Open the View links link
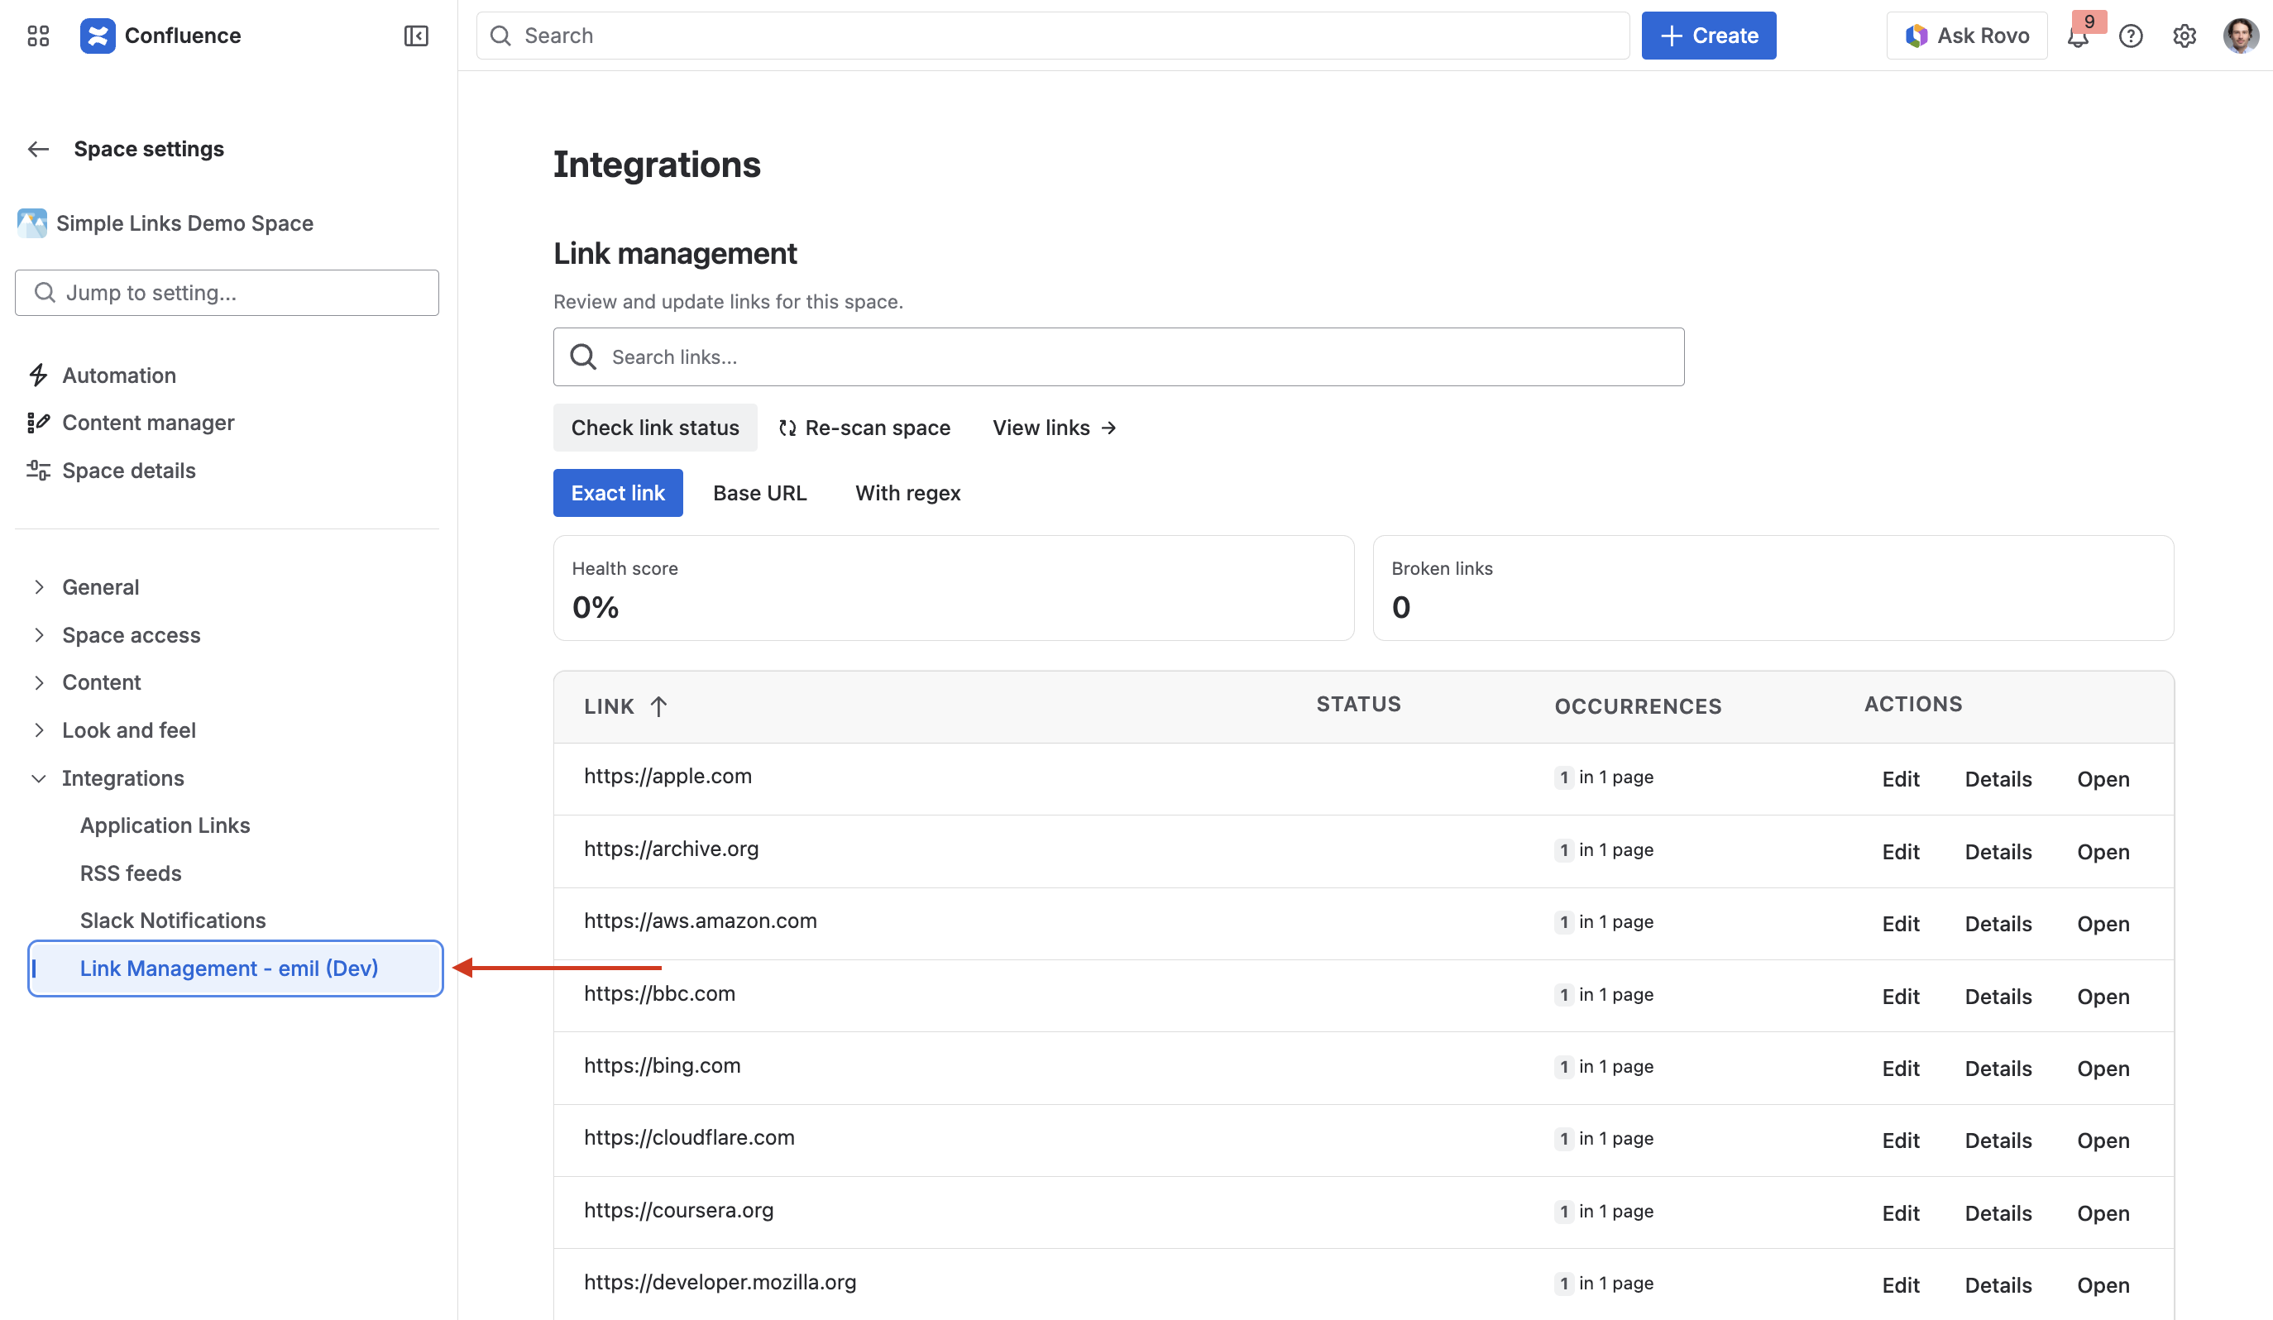Screen dimensions: 2273x1320 pyautogui.click(x=1054, y=428)
